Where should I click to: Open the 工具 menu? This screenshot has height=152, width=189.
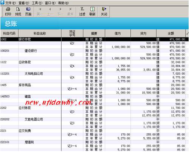(37, 3)
